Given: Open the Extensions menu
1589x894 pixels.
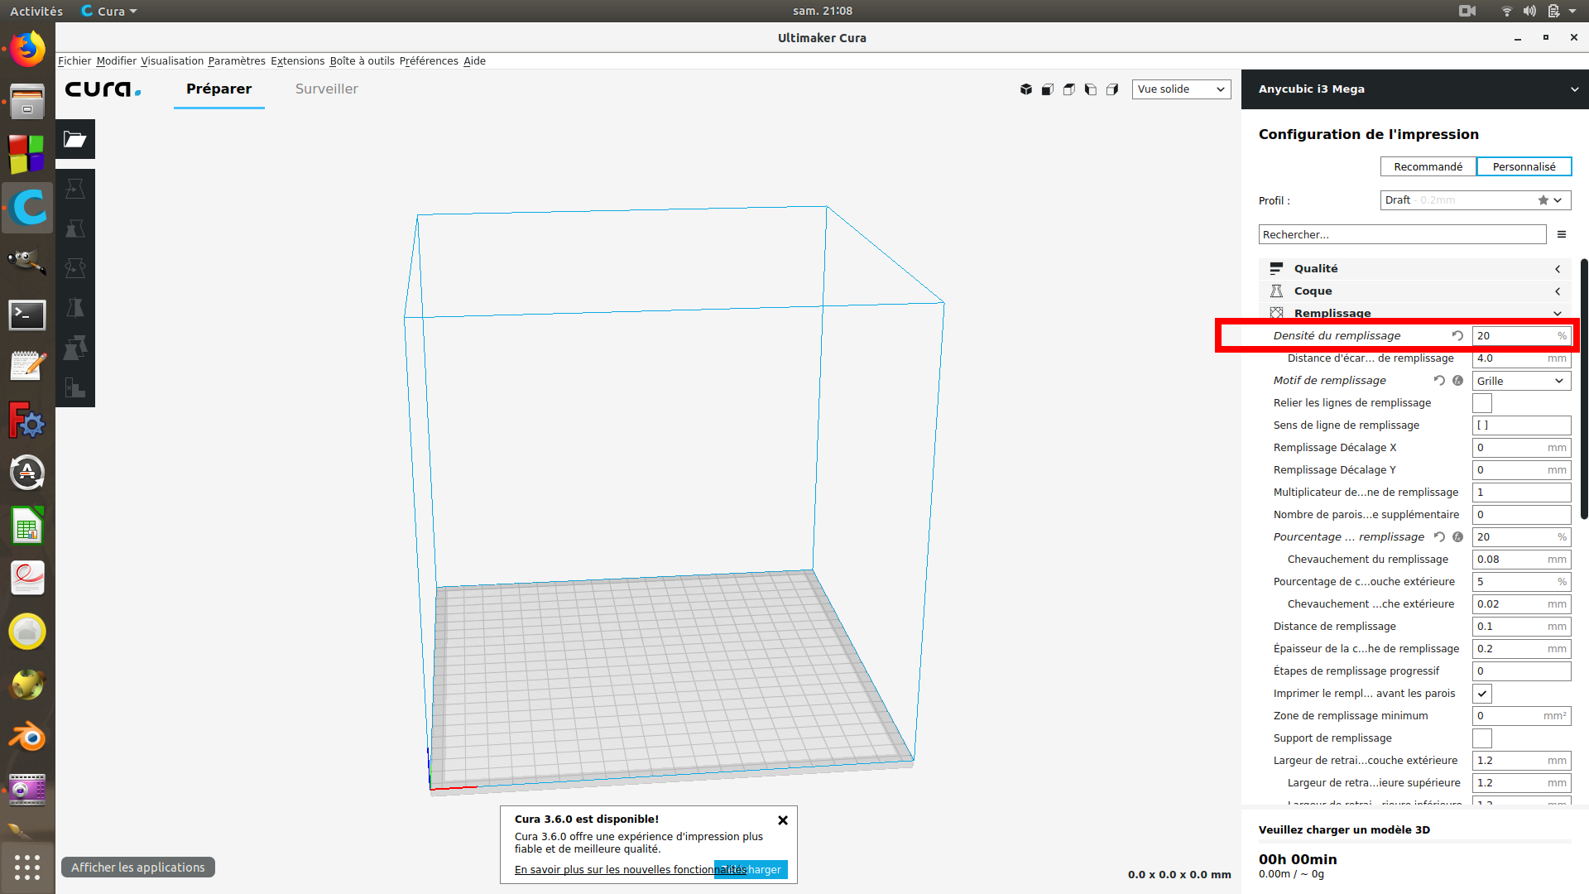Looking at the screenshot, I should pos(297,61).
